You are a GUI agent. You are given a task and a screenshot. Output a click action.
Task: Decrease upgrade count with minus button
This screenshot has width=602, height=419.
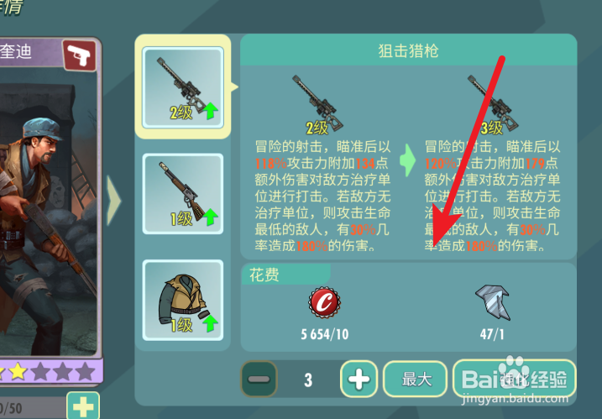259,379
